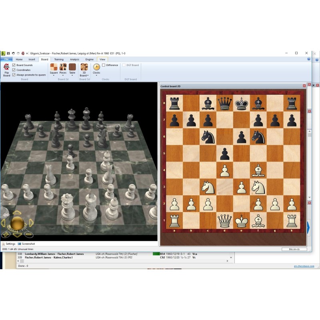Click the undo arrow in title bar
This screenshot has width=320, height=320.
click(13, 53)
